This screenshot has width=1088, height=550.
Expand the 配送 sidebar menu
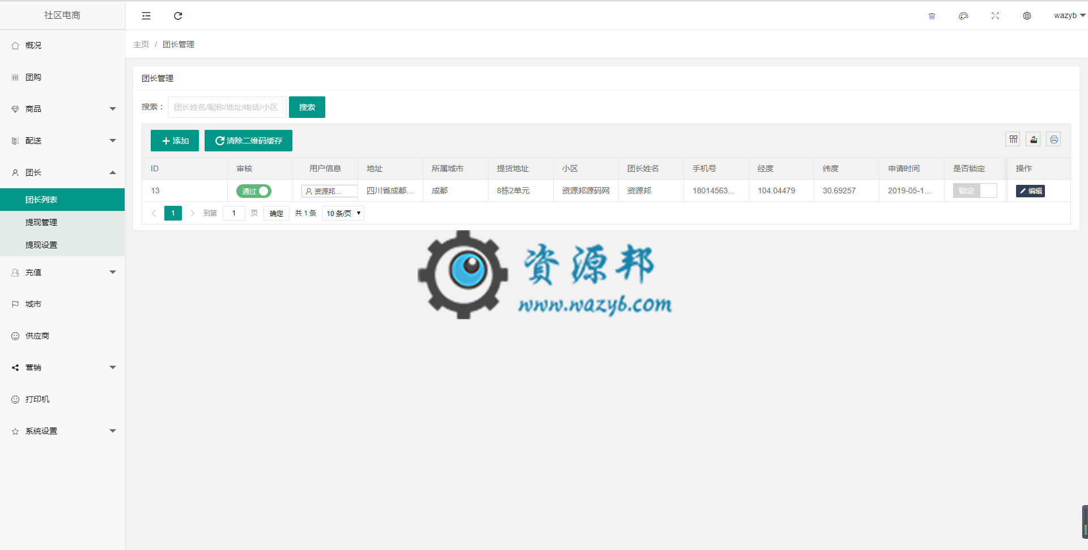(62, 141)
